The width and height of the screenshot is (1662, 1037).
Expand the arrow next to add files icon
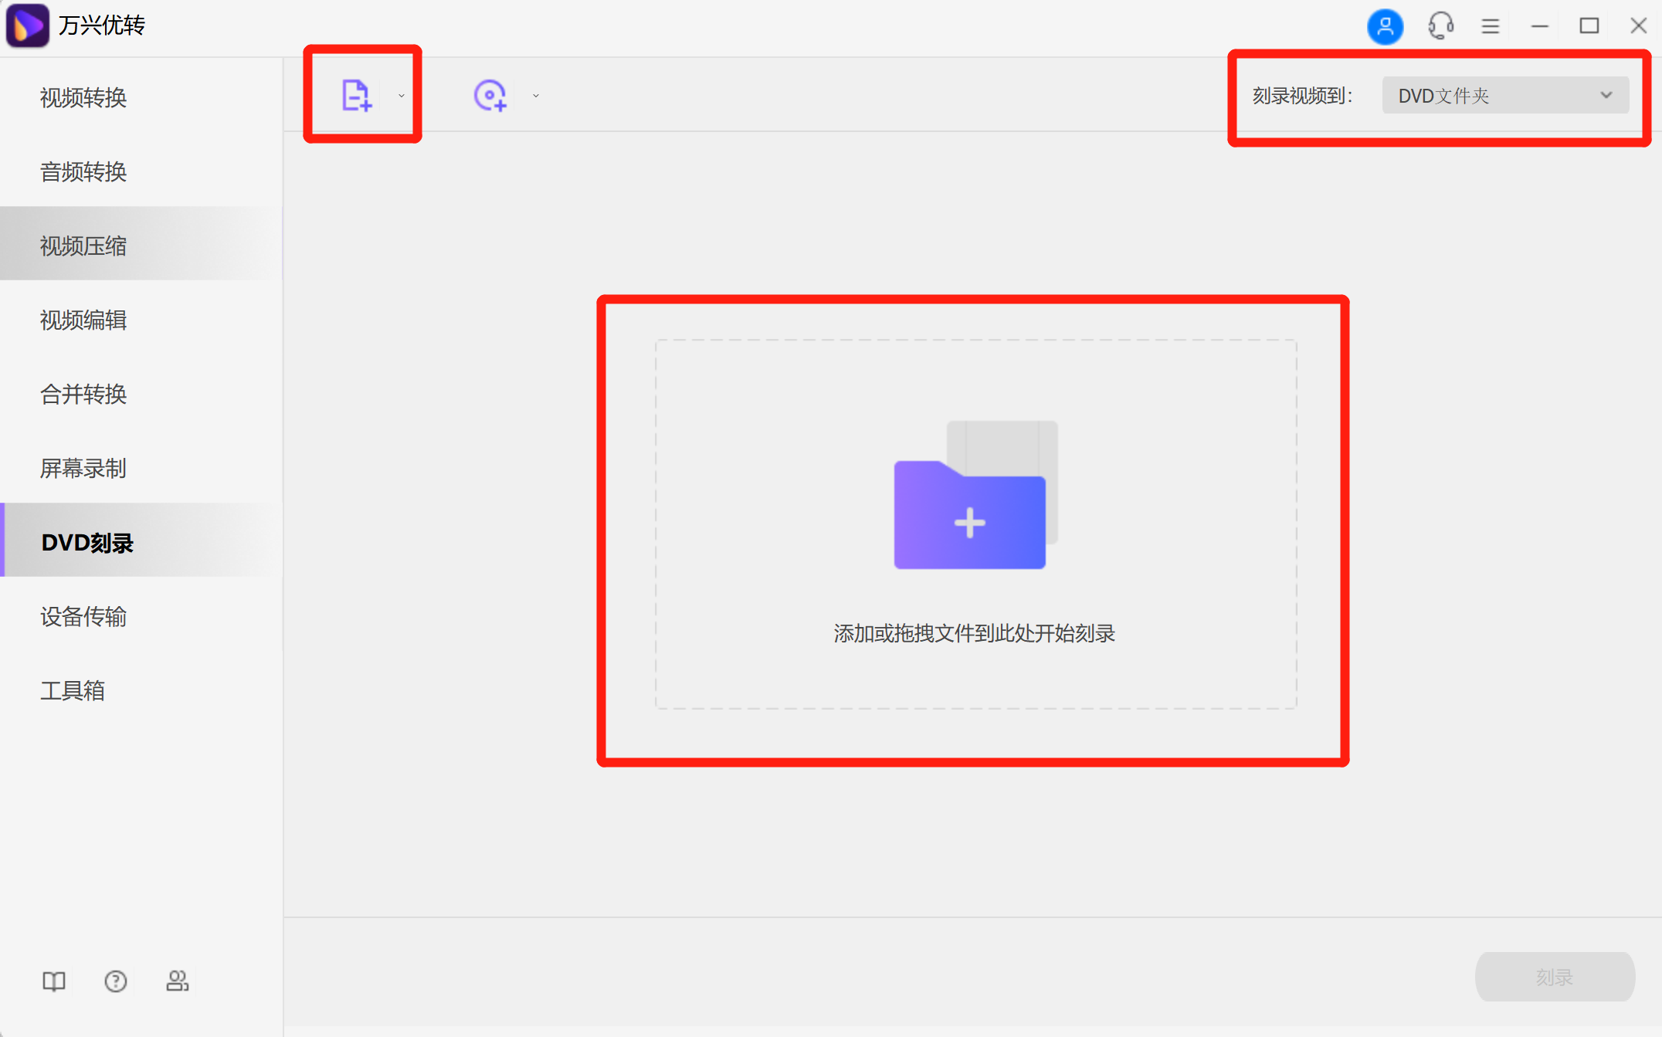[401, 96]
